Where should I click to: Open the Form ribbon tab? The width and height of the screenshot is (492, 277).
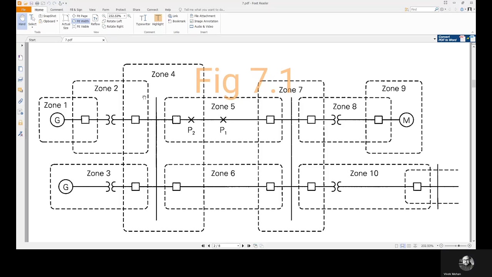[106, 10]
